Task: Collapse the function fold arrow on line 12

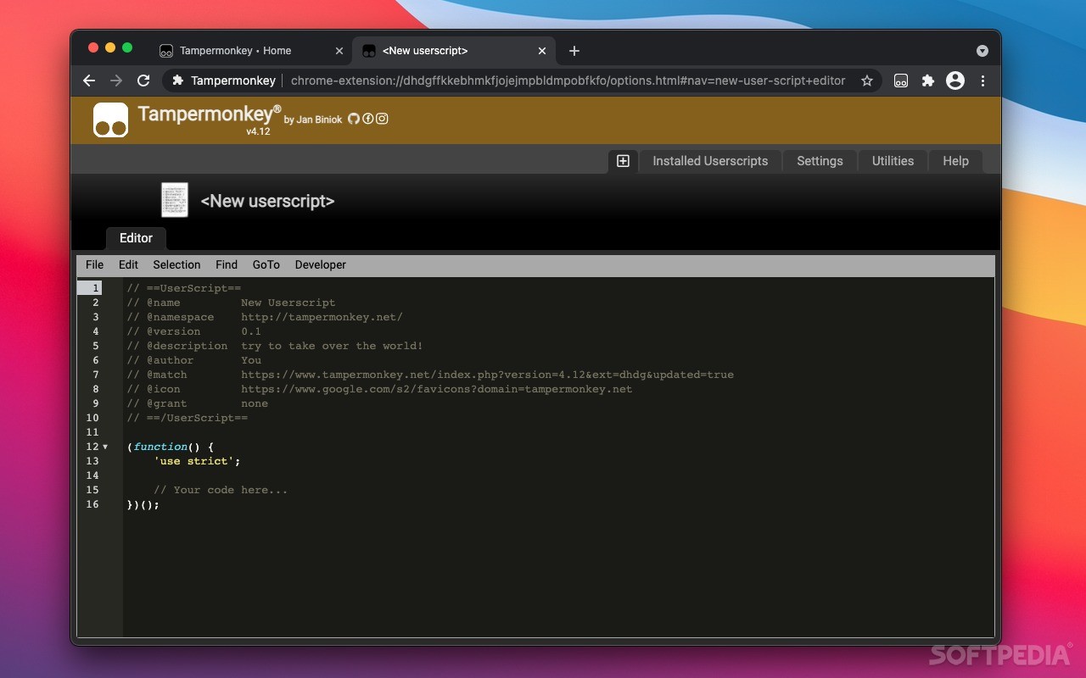Action: [x=105, y=447]
